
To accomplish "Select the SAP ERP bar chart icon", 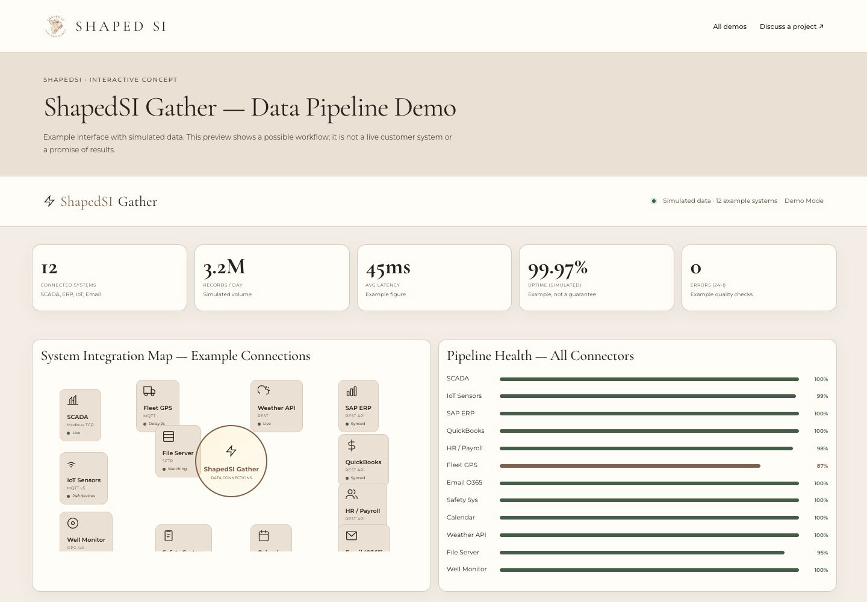I will pyautogui.click(x=352, y=391).
